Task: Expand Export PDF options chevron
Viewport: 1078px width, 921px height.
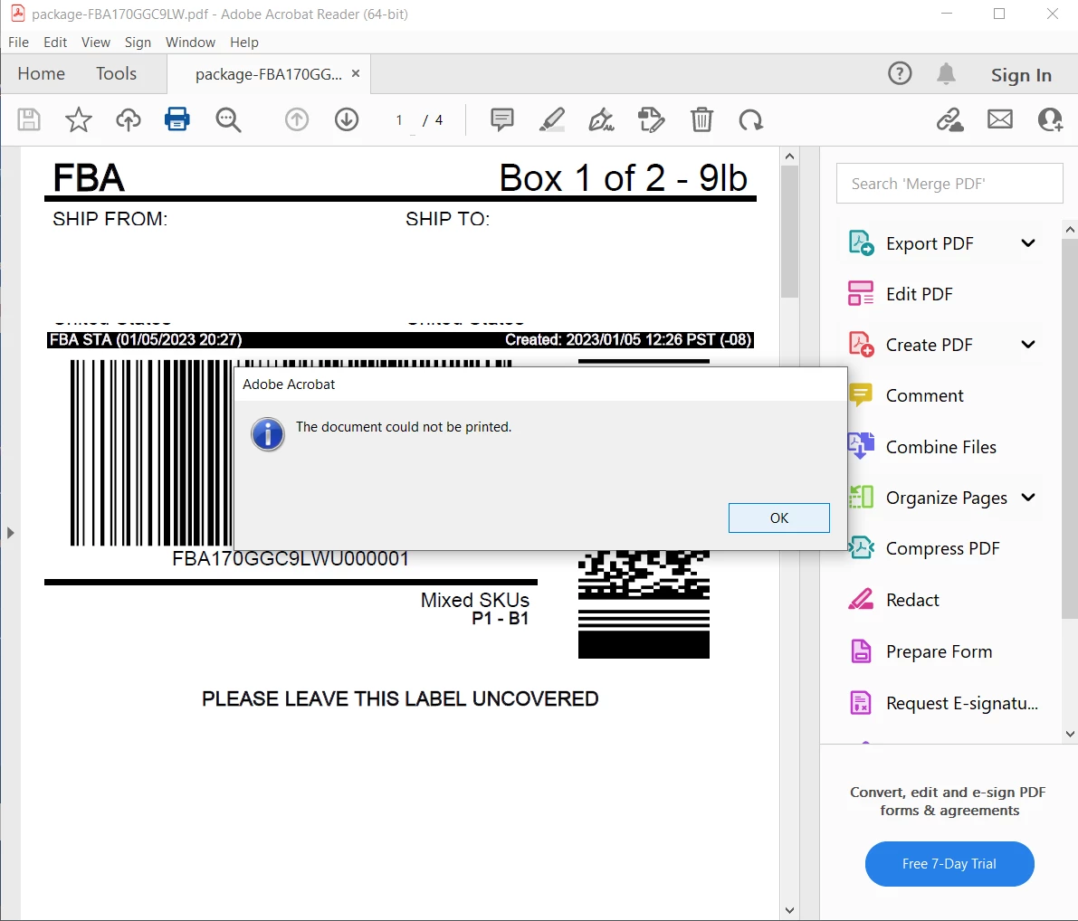Action: (1028, 243)
